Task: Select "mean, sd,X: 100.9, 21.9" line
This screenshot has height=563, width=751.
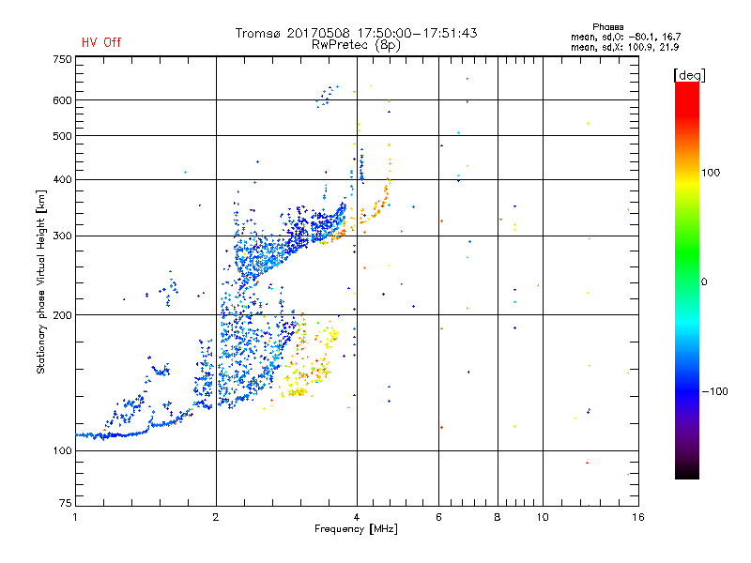Action: click(x=624, y=47)
